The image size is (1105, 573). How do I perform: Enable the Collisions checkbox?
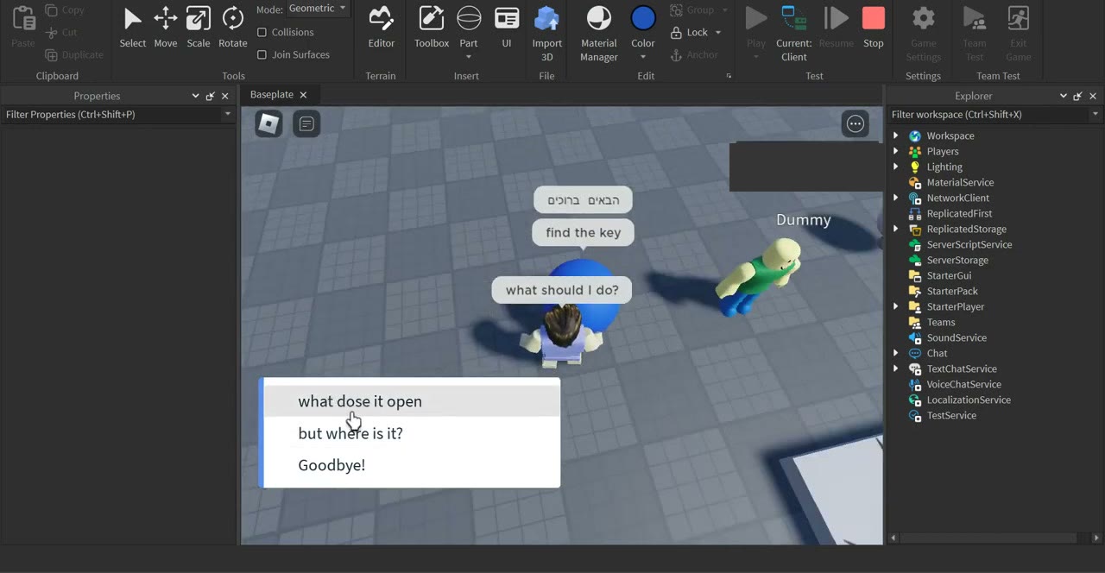point(262,32)
